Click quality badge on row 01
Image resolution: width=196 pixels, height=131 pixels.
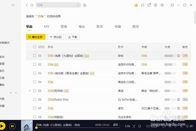coord(185,56)
